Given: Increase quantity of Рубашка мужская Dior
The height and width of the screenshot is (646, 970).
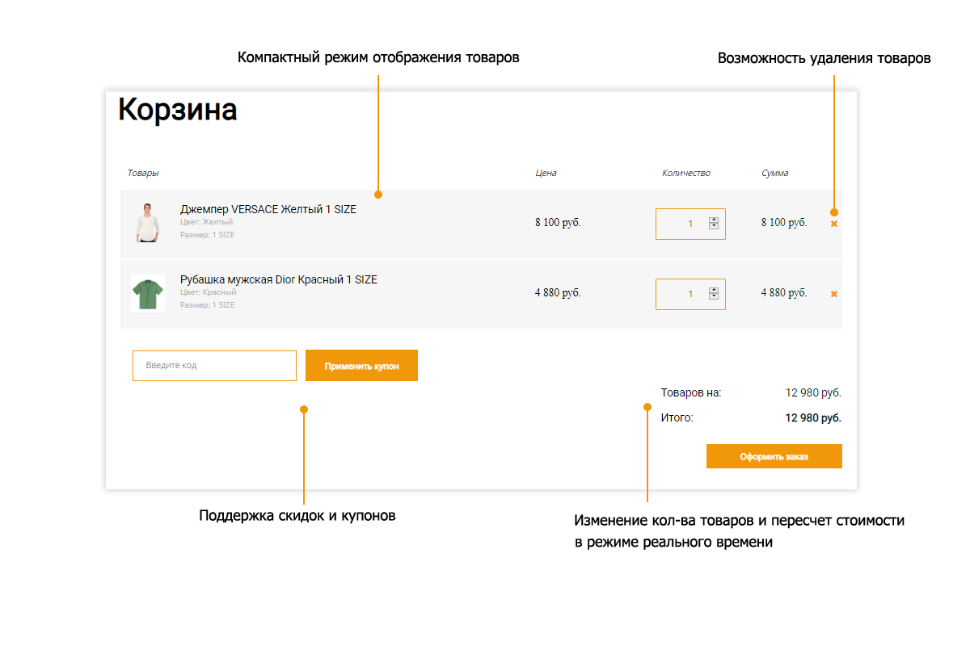Looking at the screenshot, I should point(714,291).
